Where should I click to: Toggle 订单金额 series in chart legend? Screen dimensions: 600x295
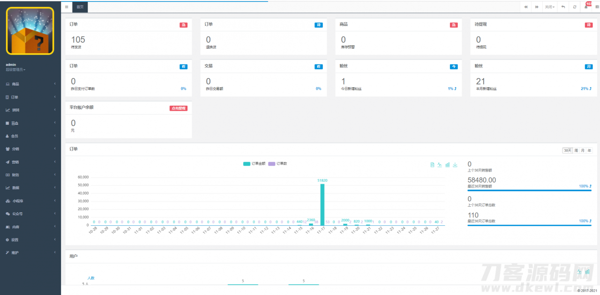(x=255, y=164)
